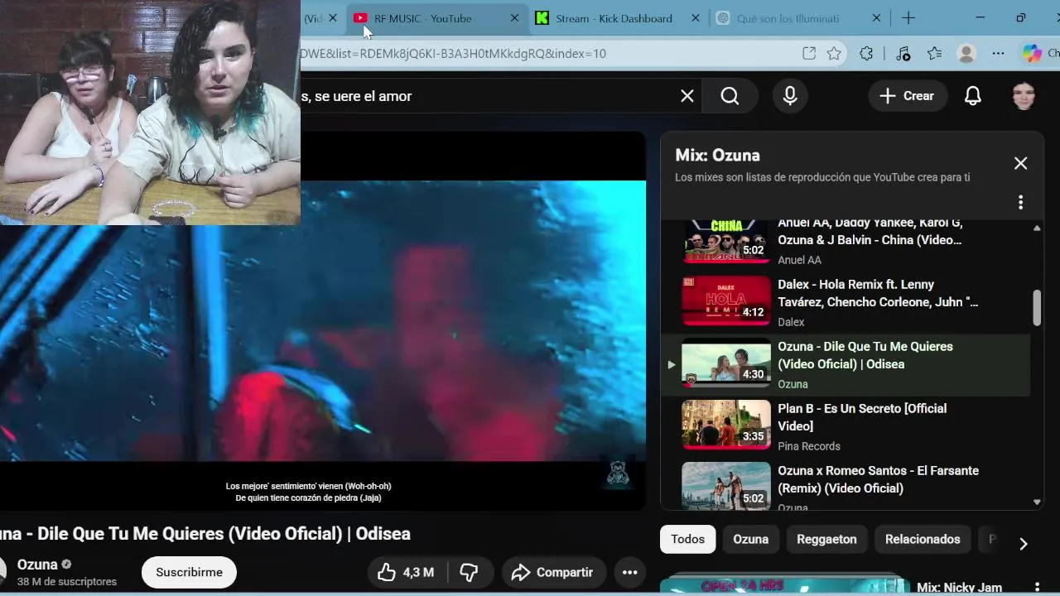This screenshot has height=596, width=1060.
Task: Open the notifications bell
Action: (x=973, y=96)
